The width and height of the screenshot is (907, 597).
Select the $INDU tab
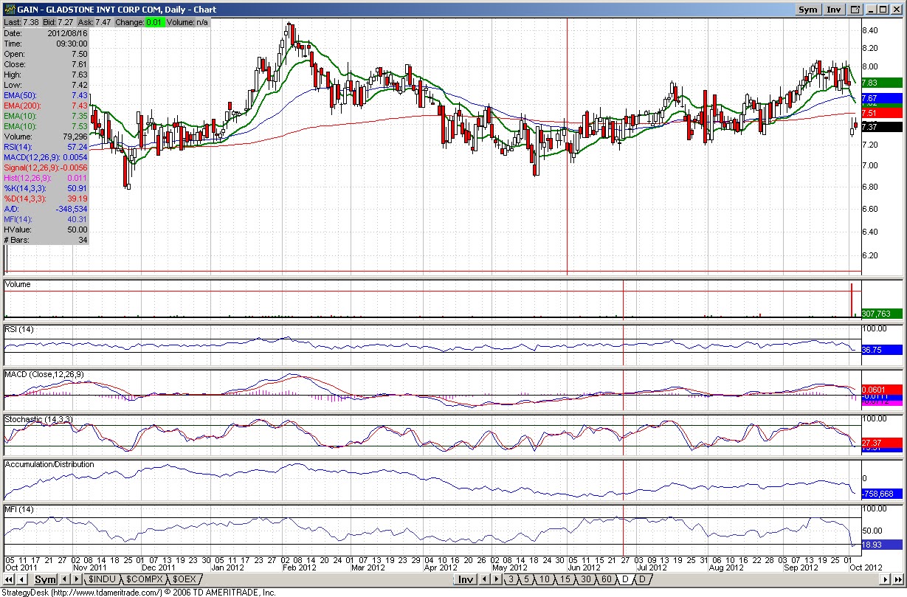[x=103, y=579]
